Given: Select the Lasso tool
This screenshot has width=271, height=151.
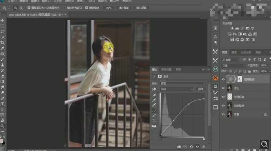Looking at the screenshot, I should pos(2,32).
